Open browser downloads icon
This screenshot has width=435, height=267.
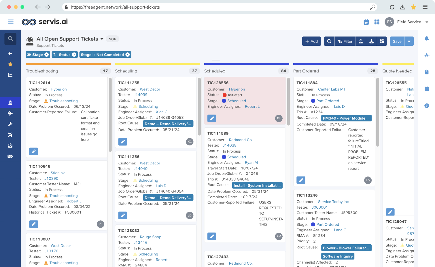[x=403, y=7]
